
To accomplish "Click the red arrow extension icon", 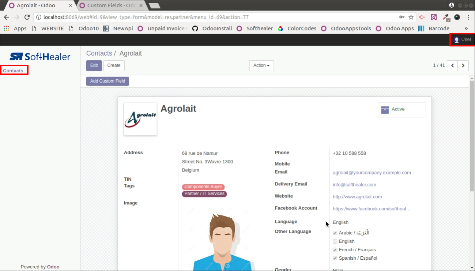I will pyautogui.click(x=422, y=17).
